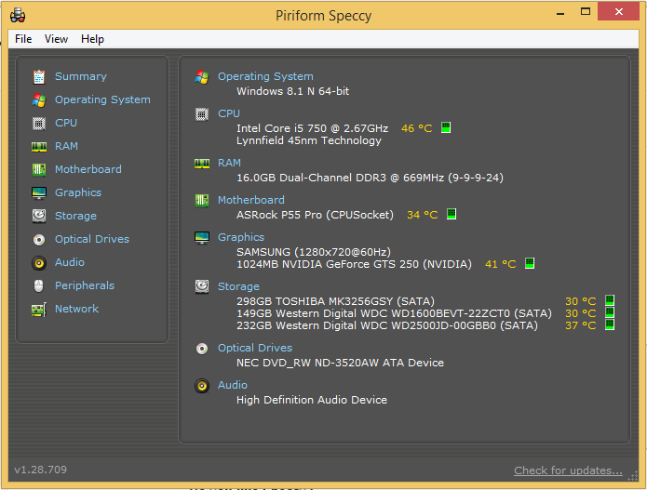Screen dimensions: 647x490
Task: Click Windows 8.1 N 64-bit text
Action: [x=293, y=91]
